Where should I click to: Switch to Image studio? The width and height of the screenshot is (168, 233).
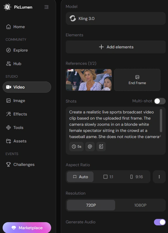[27, 101]
